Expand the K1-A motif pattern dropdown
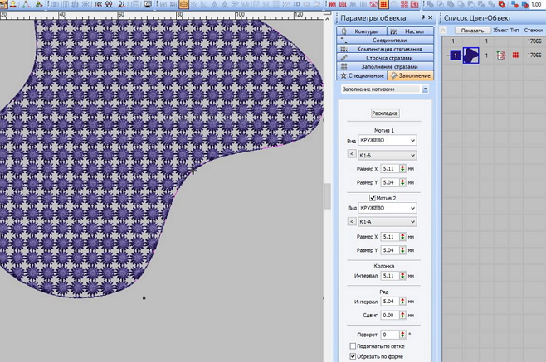The width and height of the screenshot is (546, 362). tap(387, 222)
